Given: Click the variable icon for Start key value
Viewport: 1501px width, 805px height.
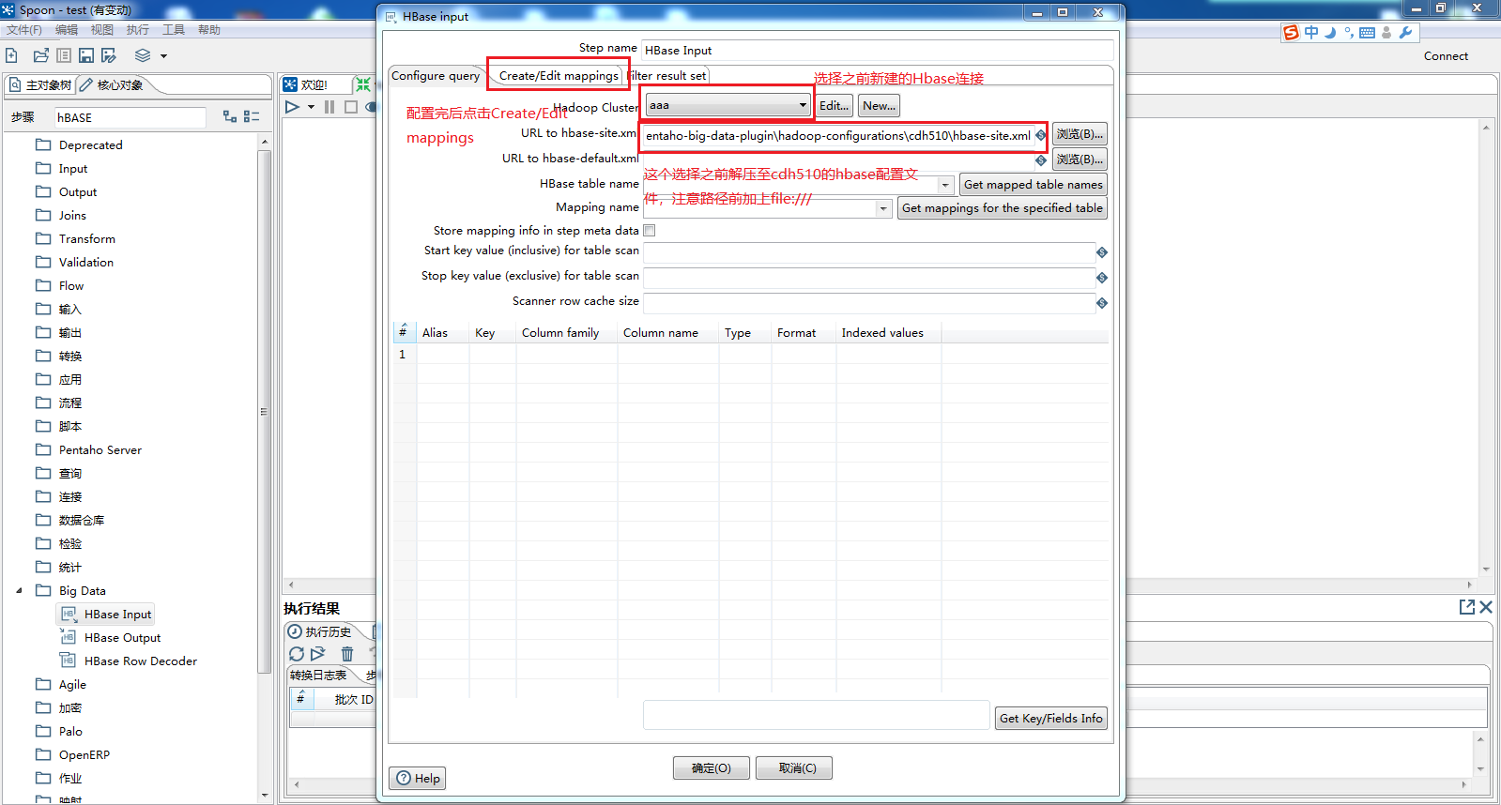Looking at the screenshot, I should 1102,252.
